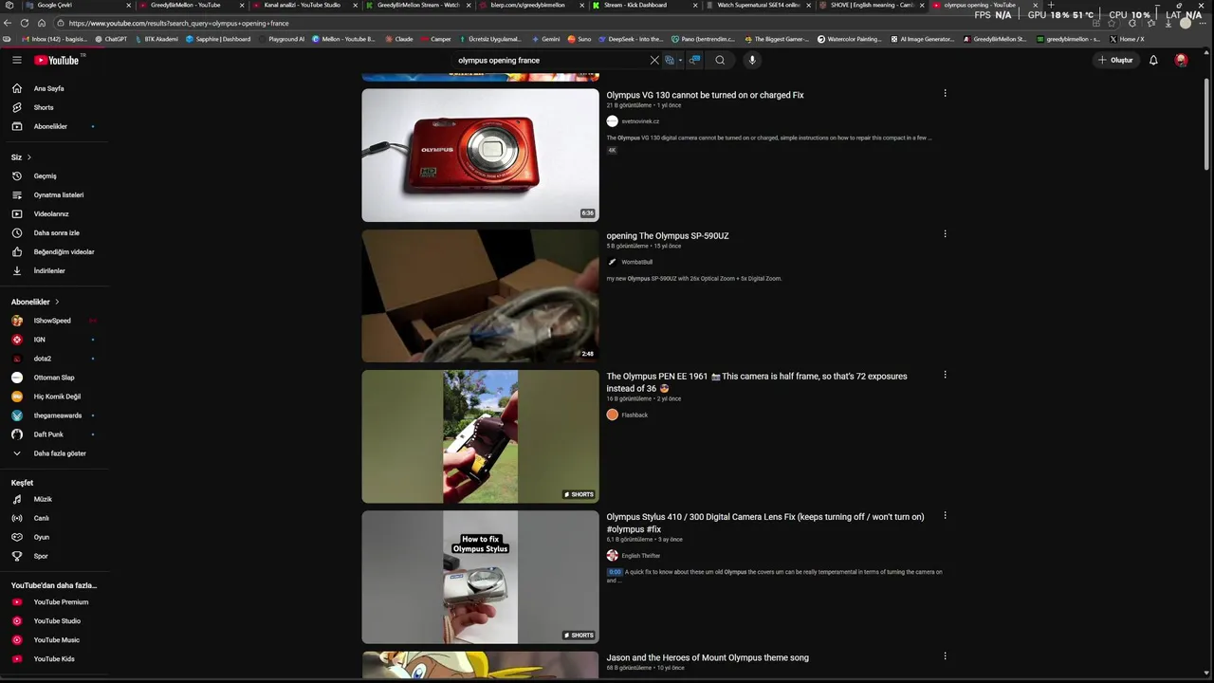Open options menu for Olympus Stylus 410 video
The image size is (1214, 683).
coord(945,515)
